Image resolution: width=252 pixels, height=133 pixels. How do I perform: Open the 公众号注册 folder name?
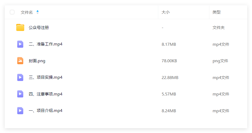tap(39, 28)
